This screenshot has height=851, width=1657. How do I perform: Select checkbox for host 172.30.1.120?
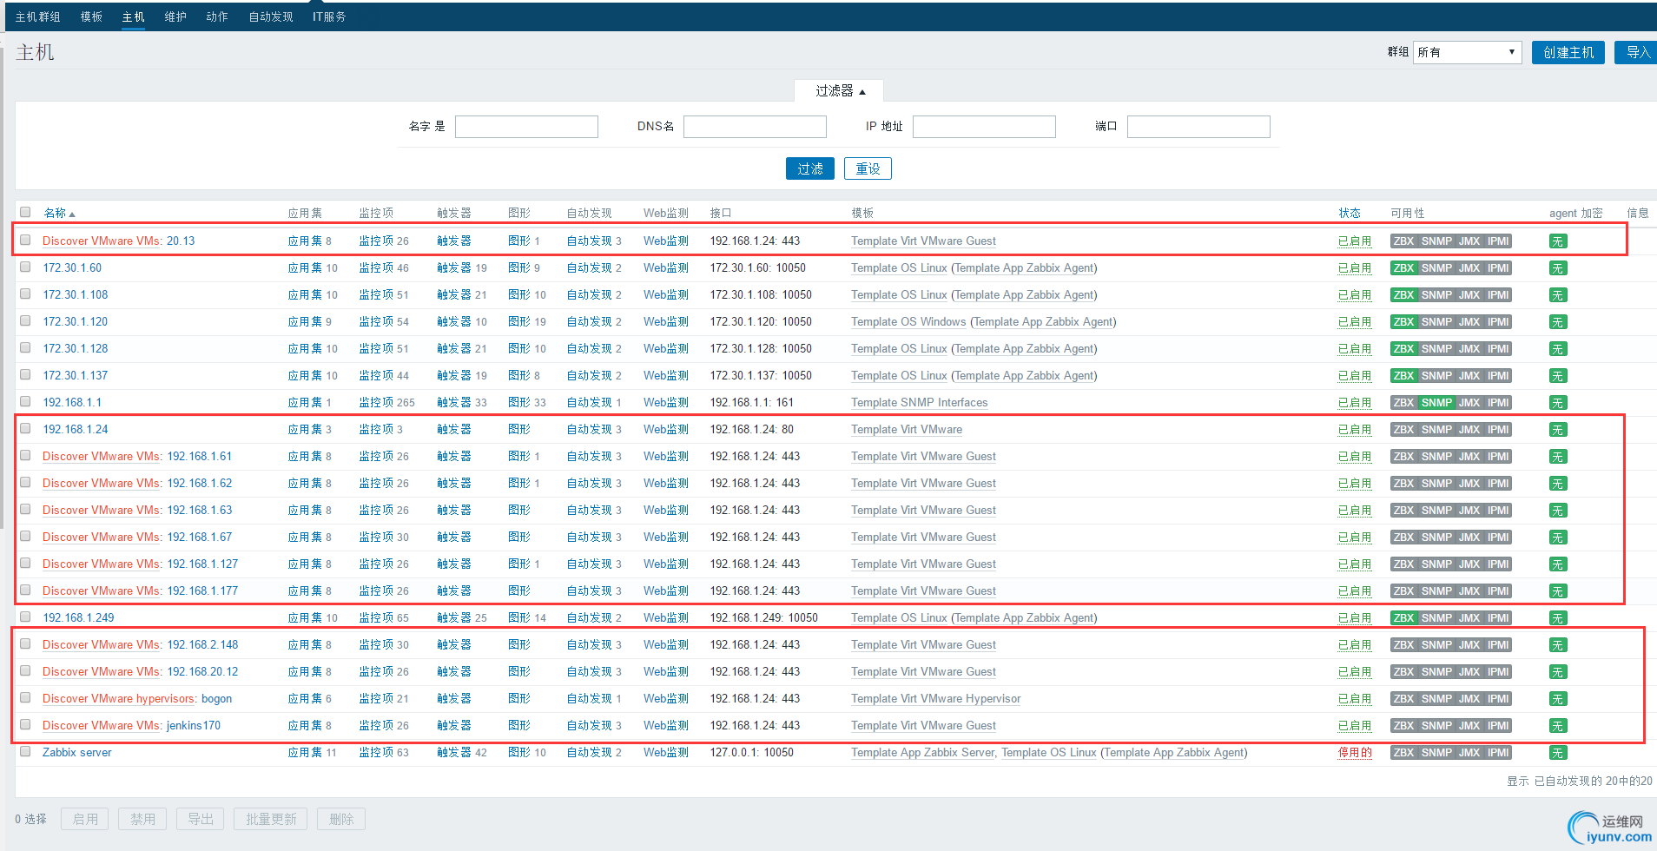pos(25,320)
